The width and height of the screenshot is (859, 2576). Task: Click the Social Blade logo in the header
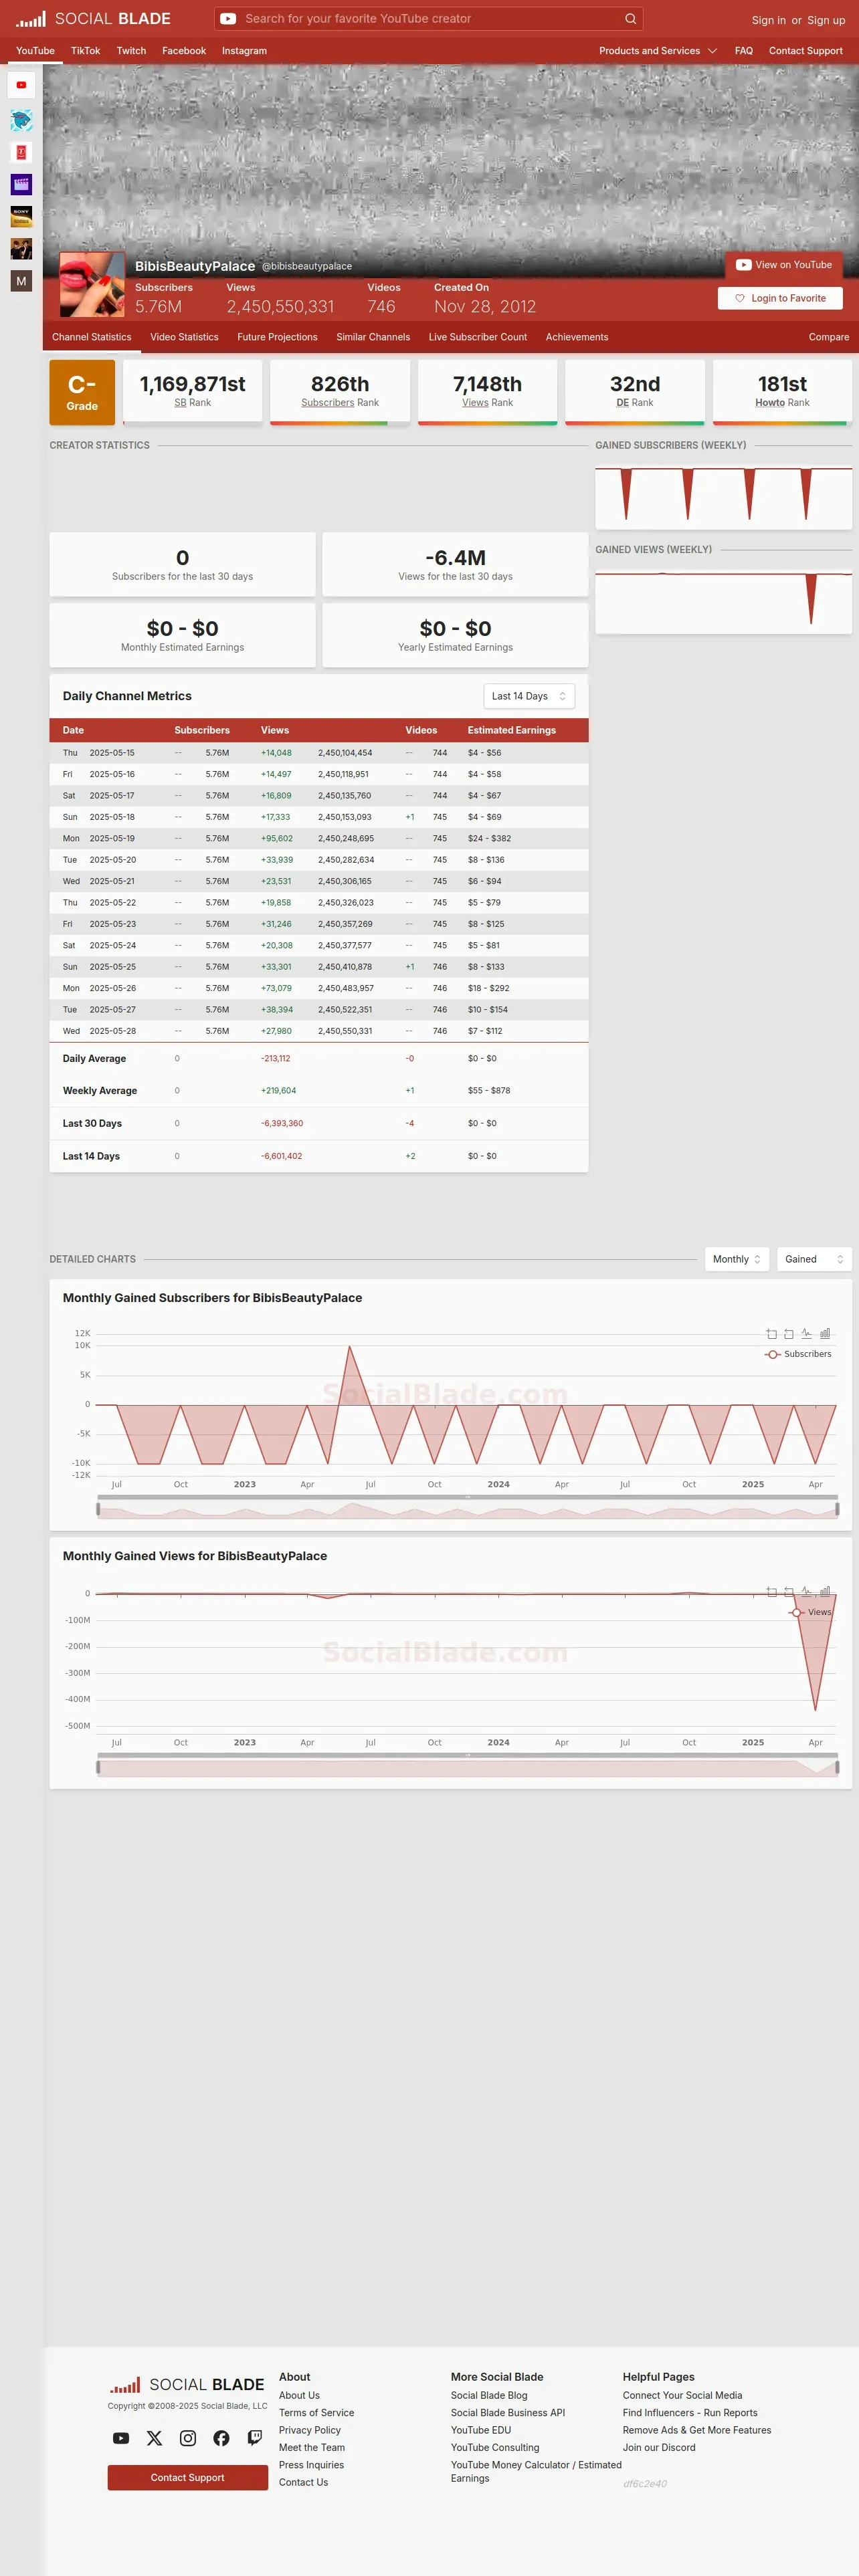click(x=93, y=19)
